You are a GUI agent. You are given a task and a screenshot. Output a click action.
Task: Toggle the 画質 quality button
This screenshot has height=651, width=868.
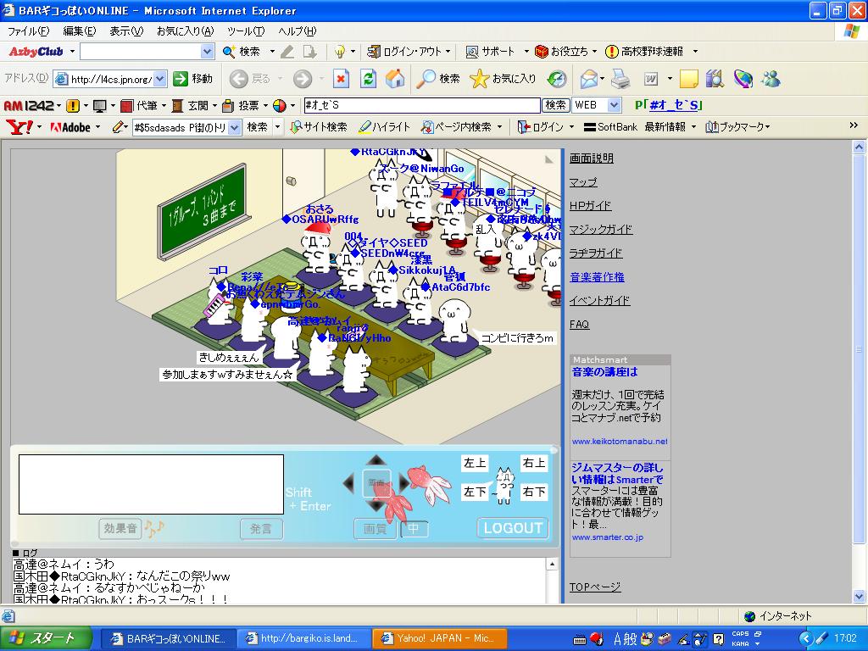(375, 529)
